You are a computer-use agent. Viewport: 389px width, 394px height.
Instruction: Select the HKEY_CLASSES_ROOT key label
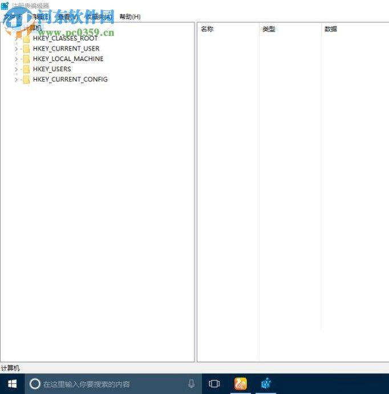[x=65, y=39]
